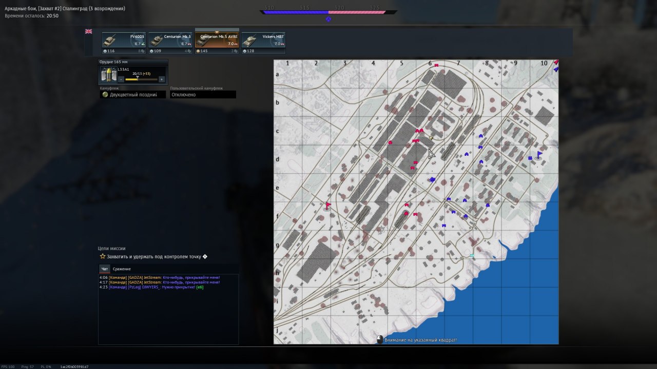Click the 4:17 JetStream chat message
The height and width of the screenshot is (369, 657).
click(160, 282)
